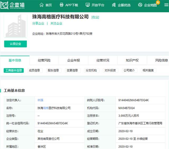The image size is (169, 149).
Task: Jump to the 对外投资 section
Action: coord(110,71)
